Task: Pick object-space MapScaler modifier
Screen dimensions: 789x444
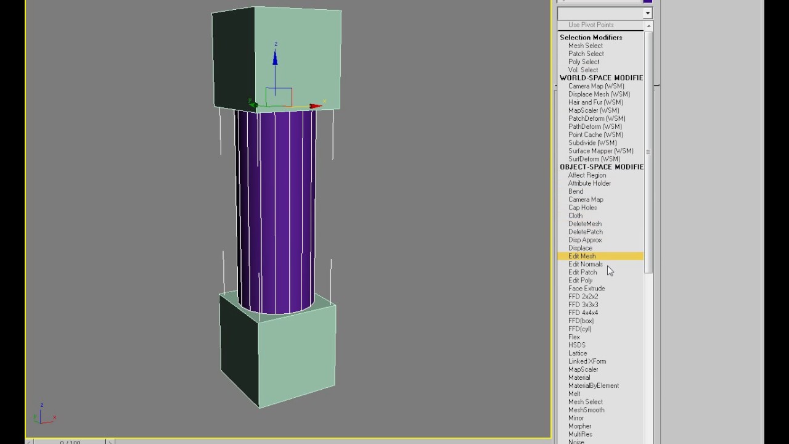Action: pyautogui.click(x=583, y=369)
